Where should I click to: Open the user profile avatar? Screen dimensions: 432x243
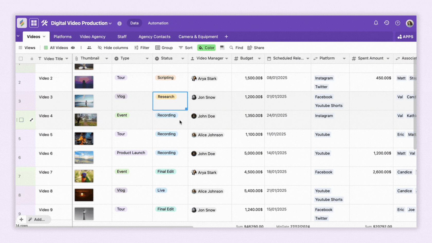tap(410, 23)
